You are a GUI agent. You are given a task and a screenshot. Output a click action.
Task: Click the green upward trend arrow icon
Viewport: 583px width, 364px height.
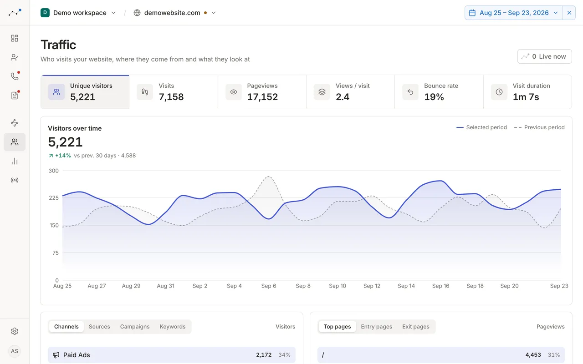point(51,156)
